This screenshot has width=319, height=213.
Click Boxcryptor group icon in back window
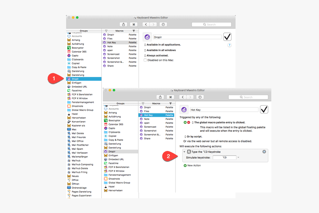point(69,48)
